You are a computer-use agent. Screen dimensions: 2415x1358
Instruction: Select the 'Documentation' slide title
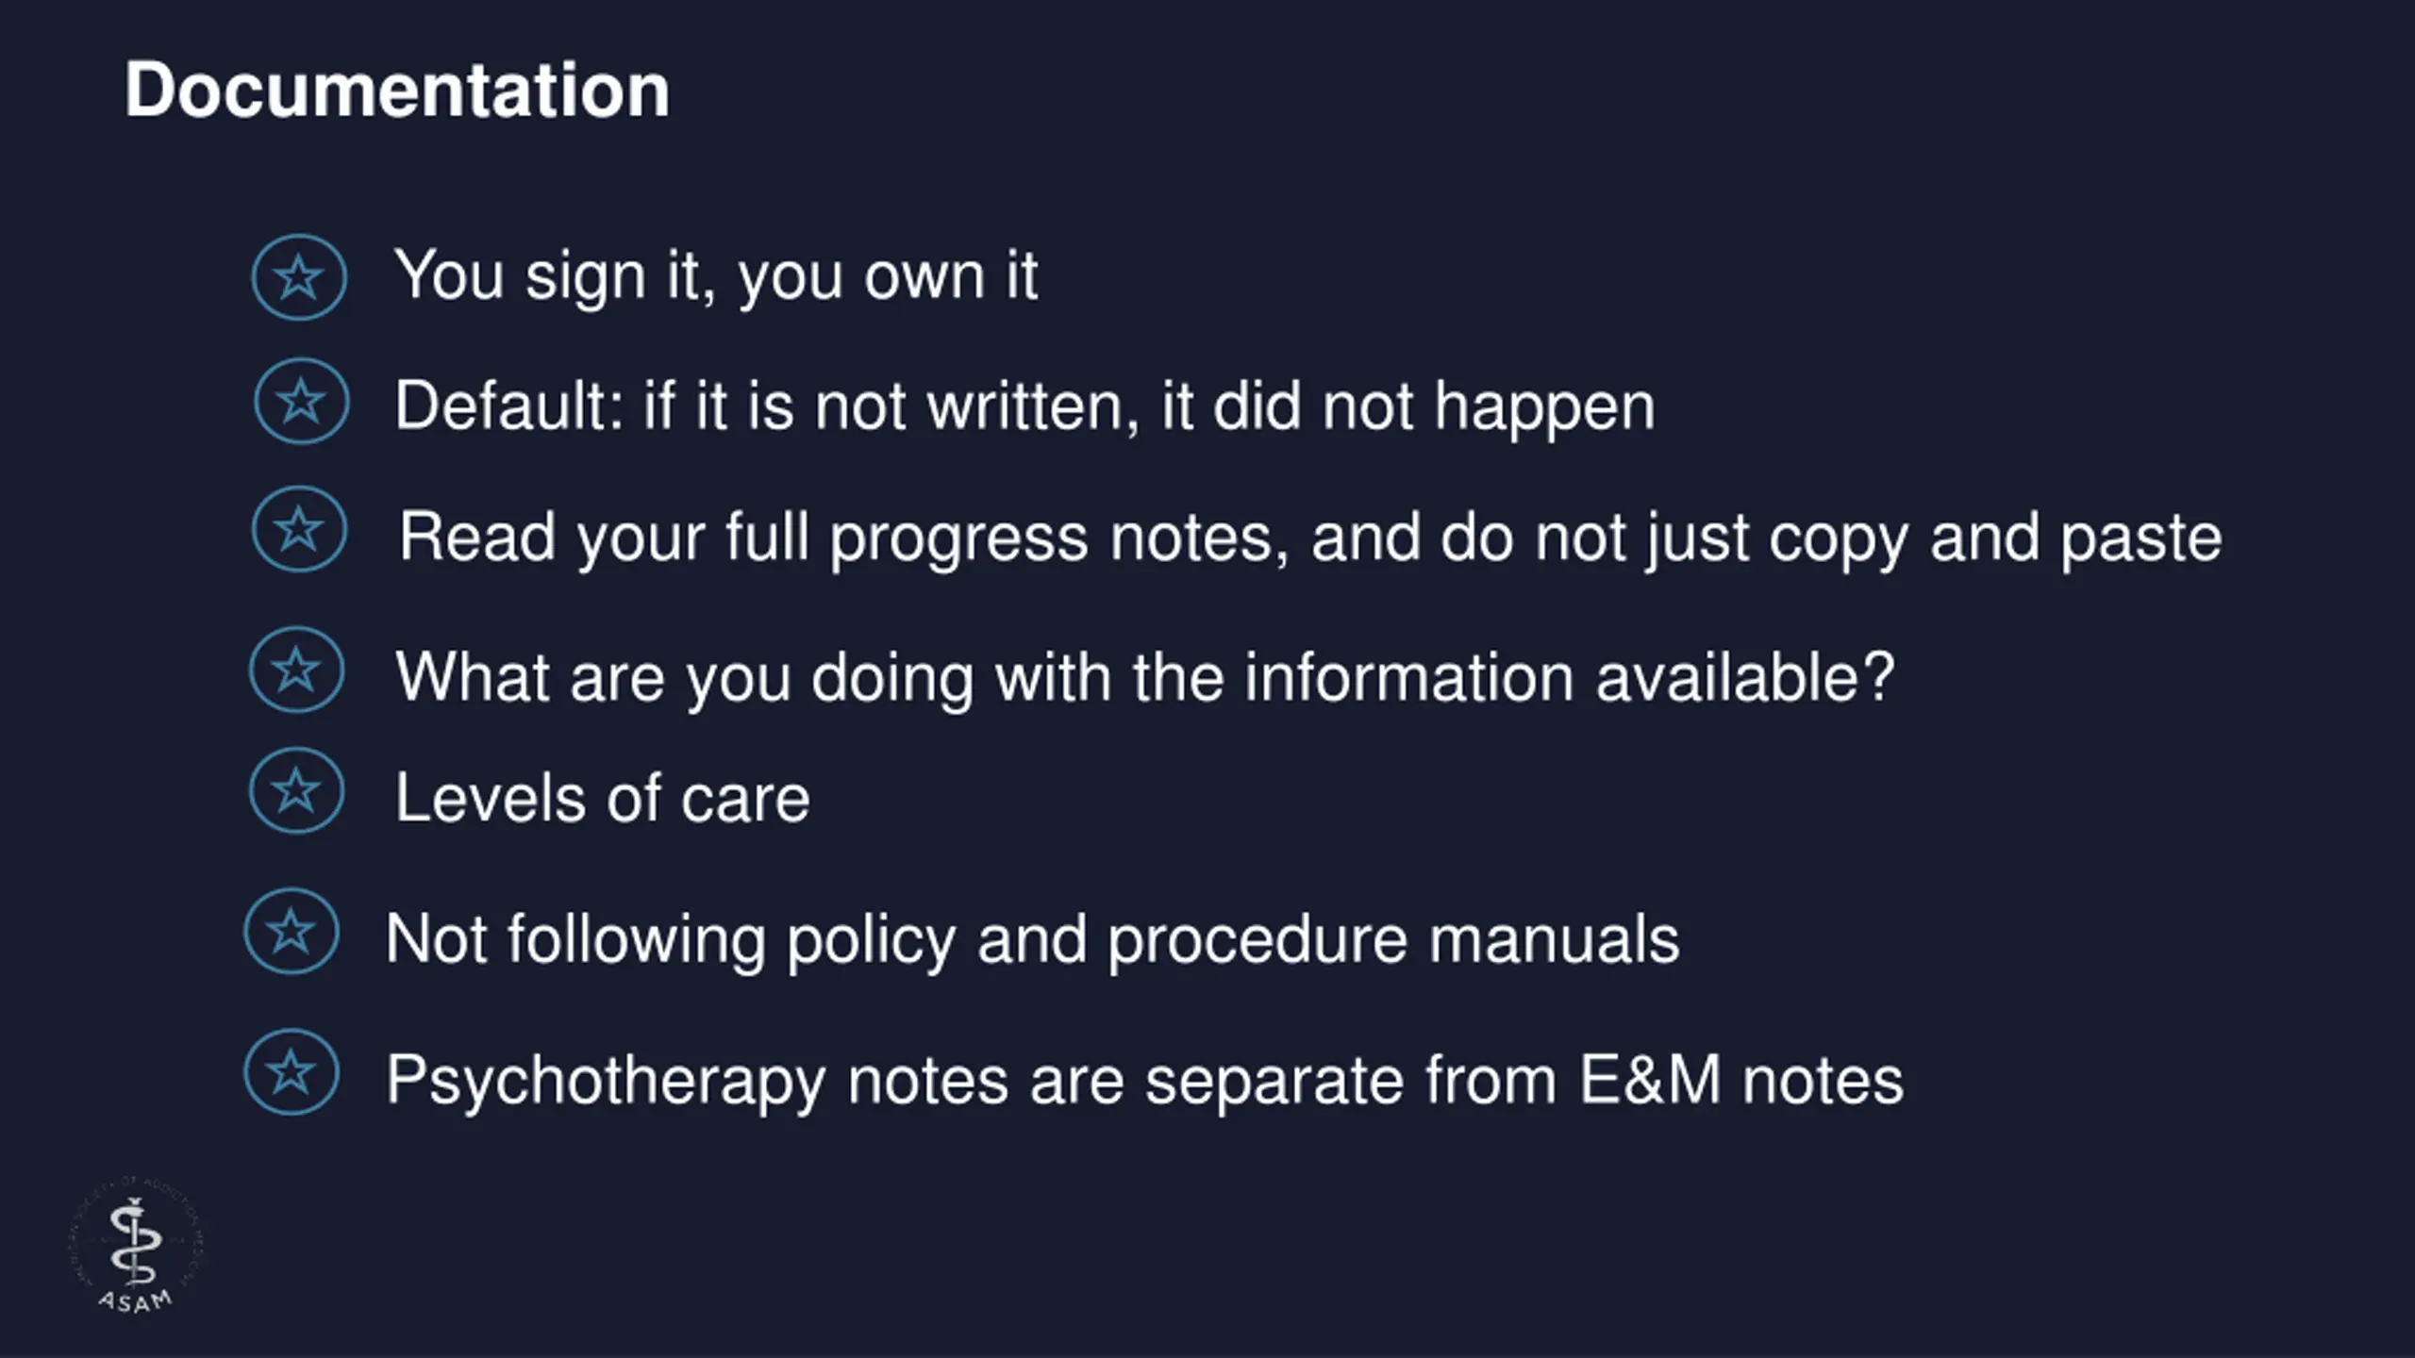pyautogui.click(x=397, y=90)
